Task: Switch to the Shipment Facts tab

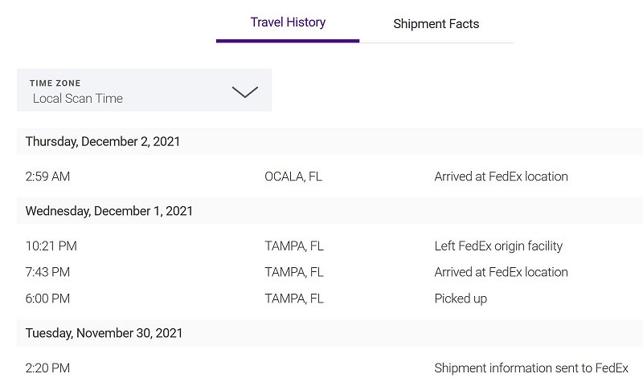Action: [436, 24]
